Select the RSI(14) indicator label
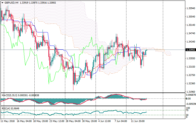Image resolution: width=196 pixels, height=124 pixels. 6,108
